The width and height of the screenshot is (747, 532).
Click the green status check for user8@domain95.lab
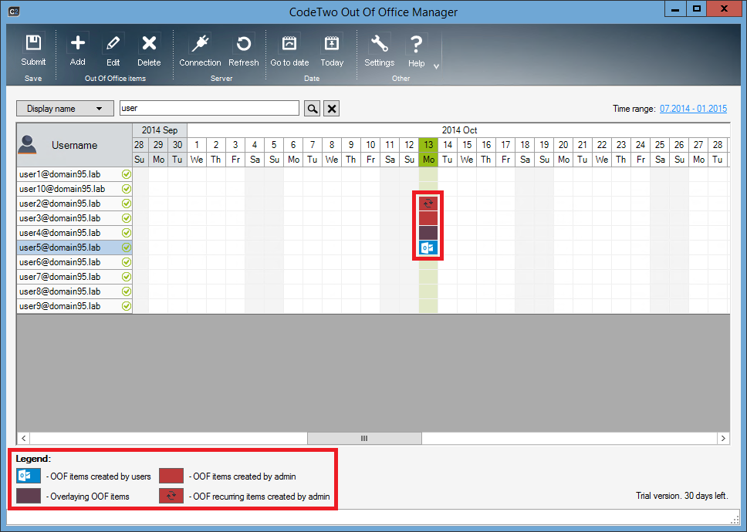pos(127,291)
